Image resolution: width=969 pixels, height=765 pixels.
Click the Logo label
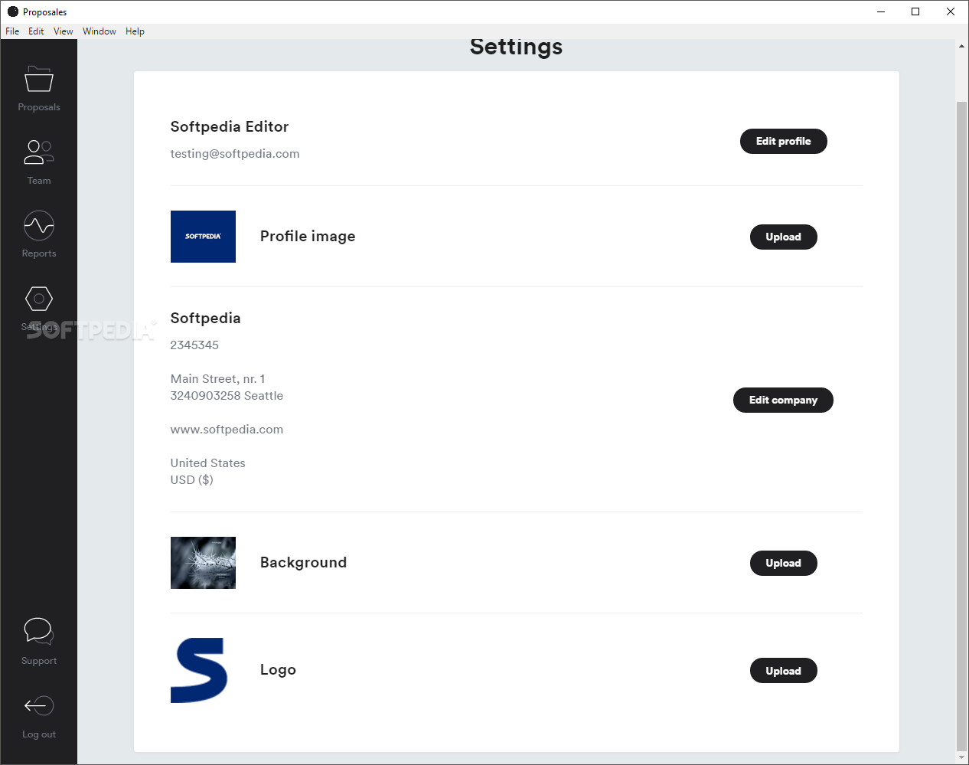(278, 670)
